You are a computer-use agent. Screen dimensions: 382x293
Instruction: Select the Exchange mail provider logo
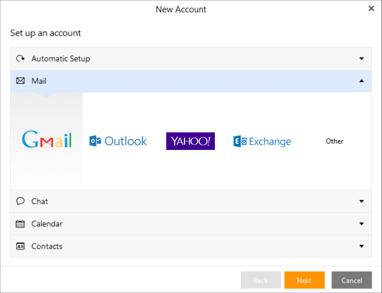click(262, 141)
